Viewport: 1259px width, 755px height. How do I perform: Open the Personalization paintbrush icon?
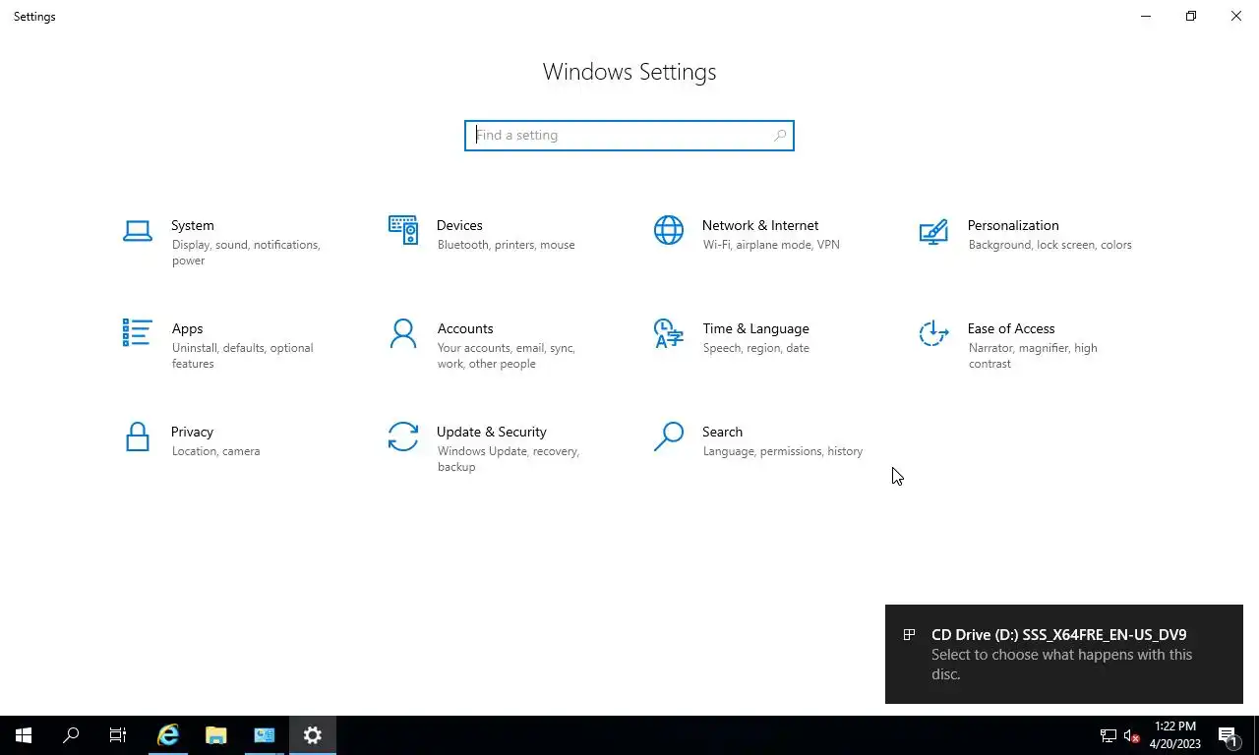(933, 231)
